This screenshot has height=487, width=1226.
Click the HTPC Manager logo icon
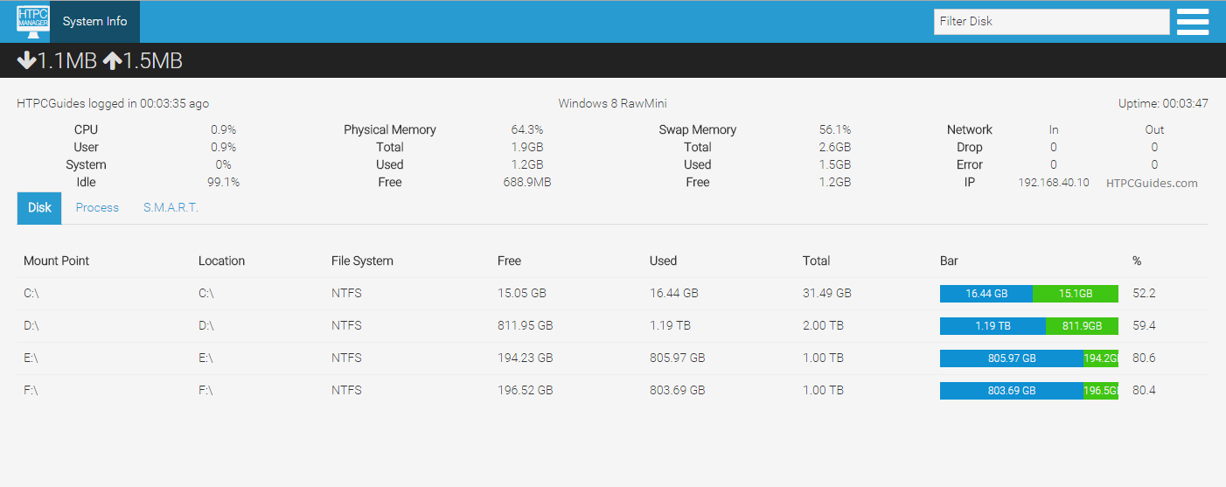(33, 22)
